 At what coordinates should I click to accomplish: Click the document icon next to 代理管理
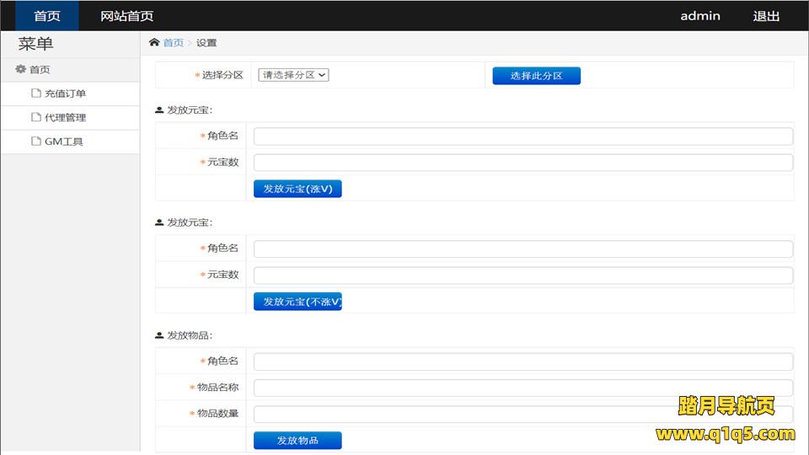(x=36, y=117)
